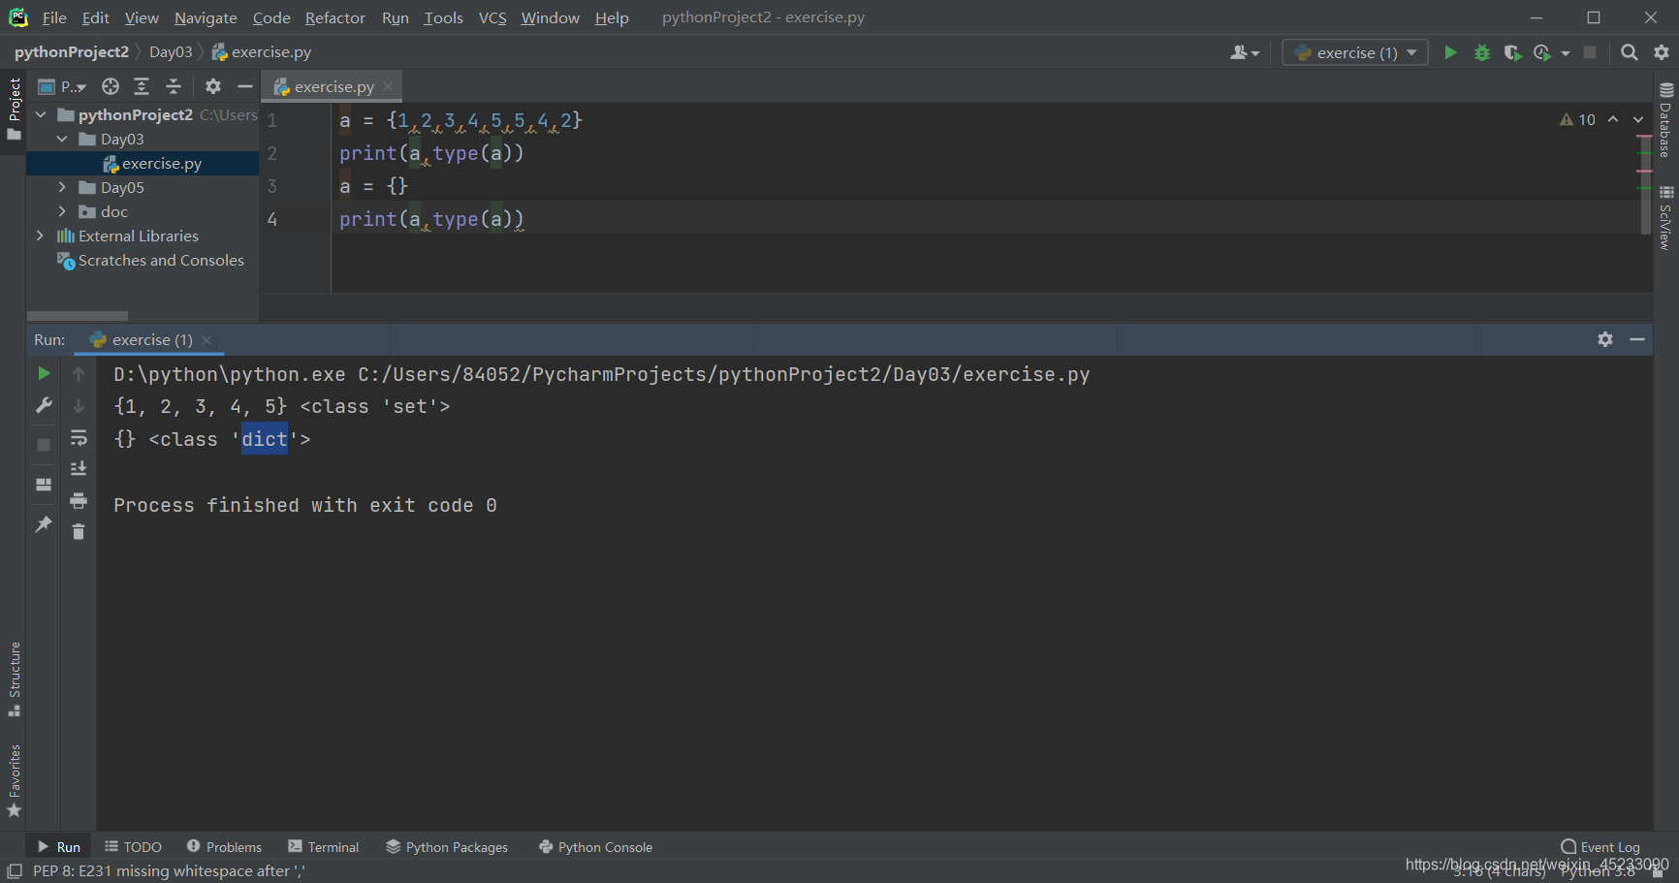Screen dimensions: 1679x883
Task: Hide the Project panel with the minus icon
Action: 245,86
